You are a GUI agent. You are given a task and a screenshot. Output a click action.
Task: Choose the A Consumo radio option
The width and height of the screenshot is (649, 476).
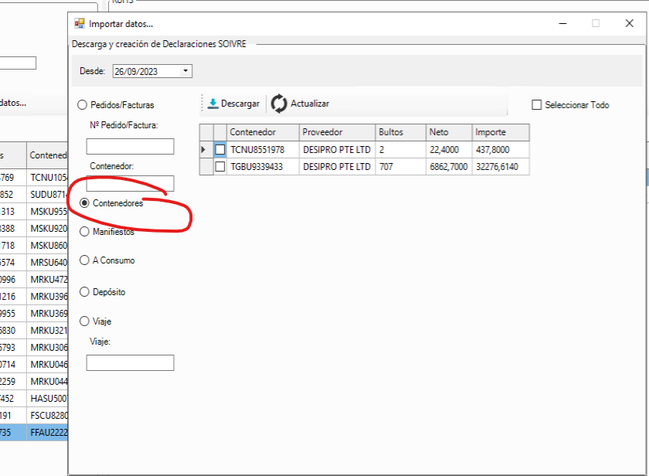pyautogui.click(x=84, y=260)
